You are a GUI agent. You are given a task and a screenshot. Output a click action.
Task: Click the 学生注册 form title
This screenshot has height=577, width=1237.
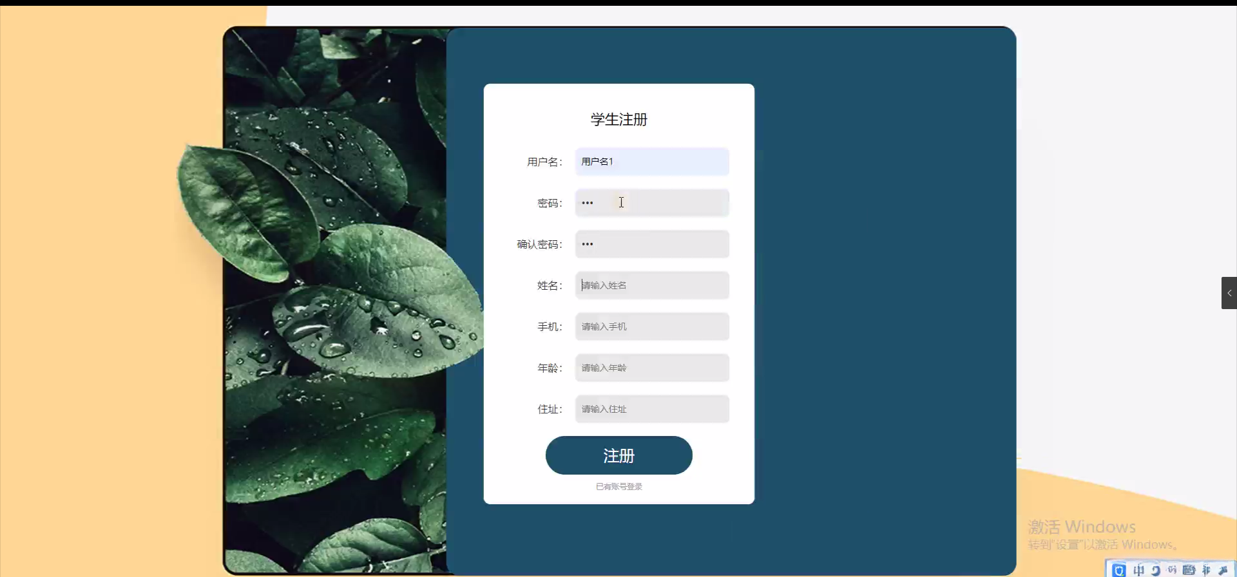click(x=619, y=119)
